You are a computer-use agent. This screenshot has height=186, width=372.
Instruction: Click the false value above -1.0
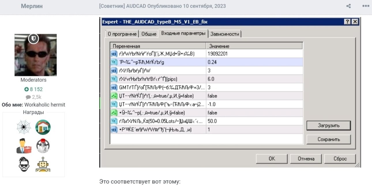point(254,96)
